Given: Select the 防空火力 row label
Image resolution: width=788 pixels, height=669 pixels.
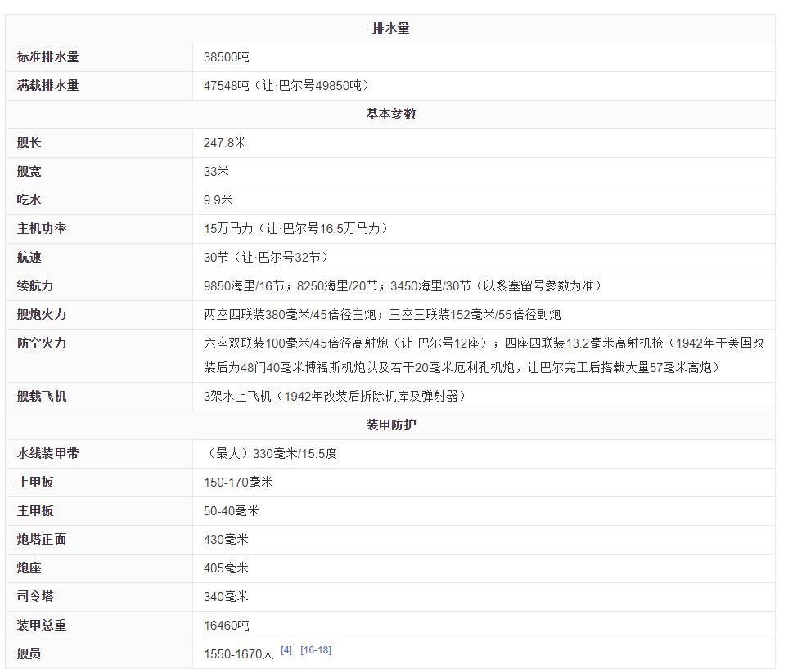Looking at the screenshot, I should (42, 343).
